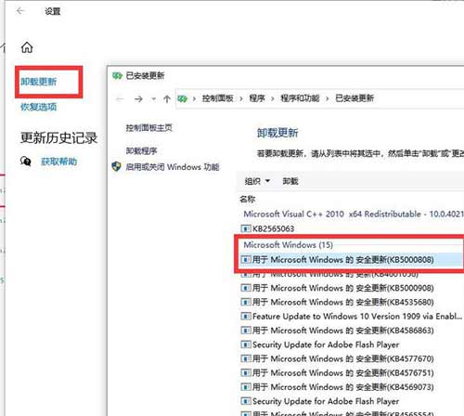Click the 卸载 toolbar button

[x=290, y=181]
